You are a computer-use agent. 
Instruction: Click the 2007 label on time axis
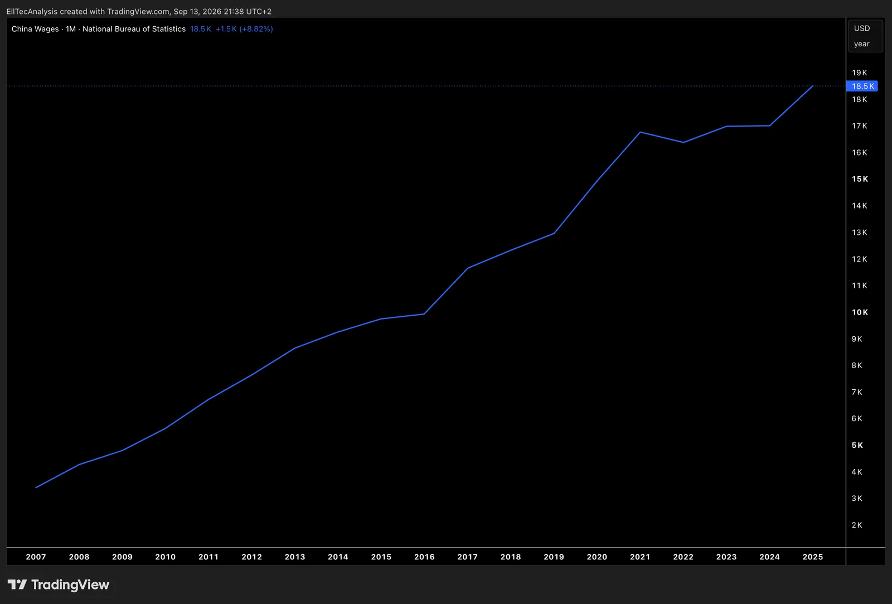pos(36,557)
